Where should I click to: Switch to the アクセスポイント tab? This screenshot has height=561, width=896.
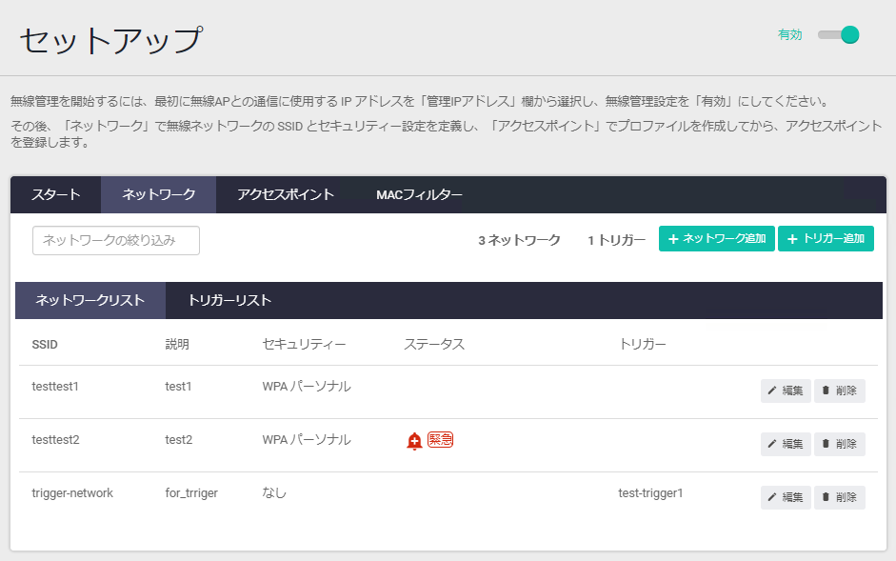pos(286,194)
